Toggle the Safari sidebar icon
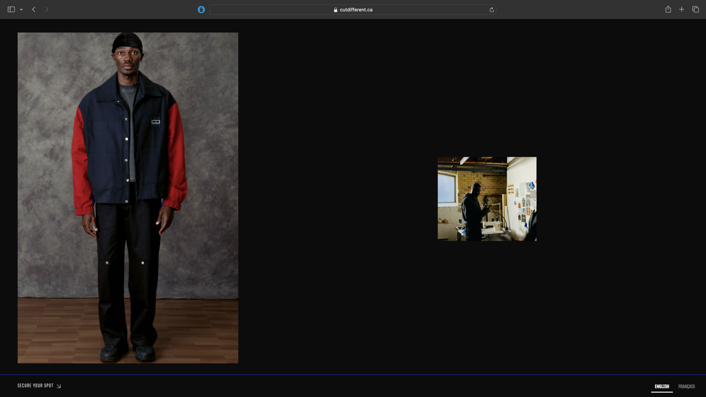This screenshot has height=397, width=706. tap(11, 10)
